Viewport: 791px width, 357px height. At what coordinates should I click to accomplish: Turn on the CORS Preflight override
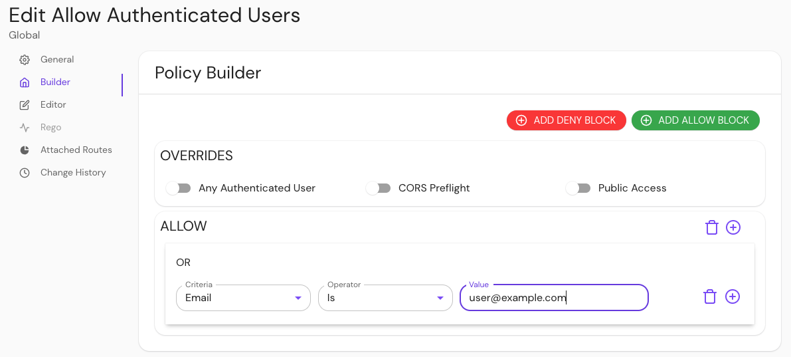click(378, 188)
